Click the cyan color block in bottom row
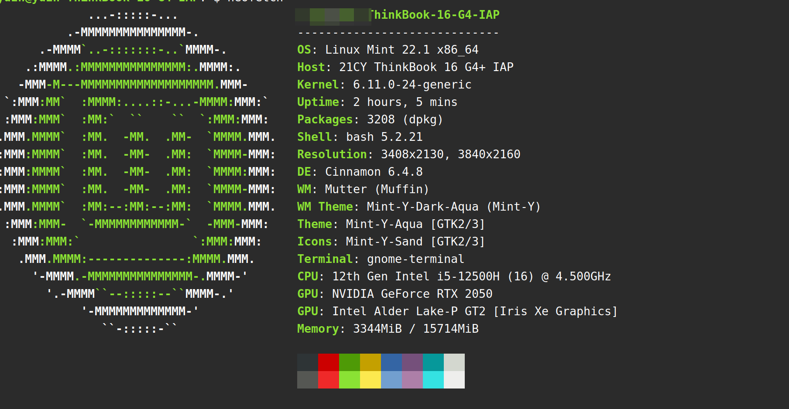 point(433,380)
